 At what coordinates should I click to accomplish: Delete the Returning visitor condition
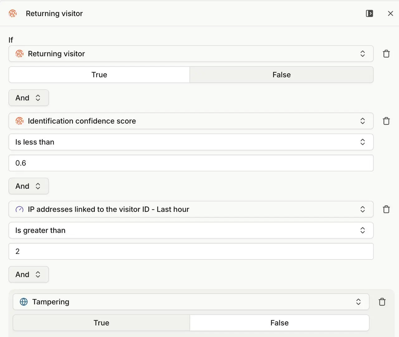coord(386,54)
